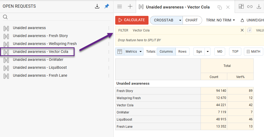Click the MATH button
Image resolution: width=264 pixels, height=137 pixels.
click(x=253, y=52)
